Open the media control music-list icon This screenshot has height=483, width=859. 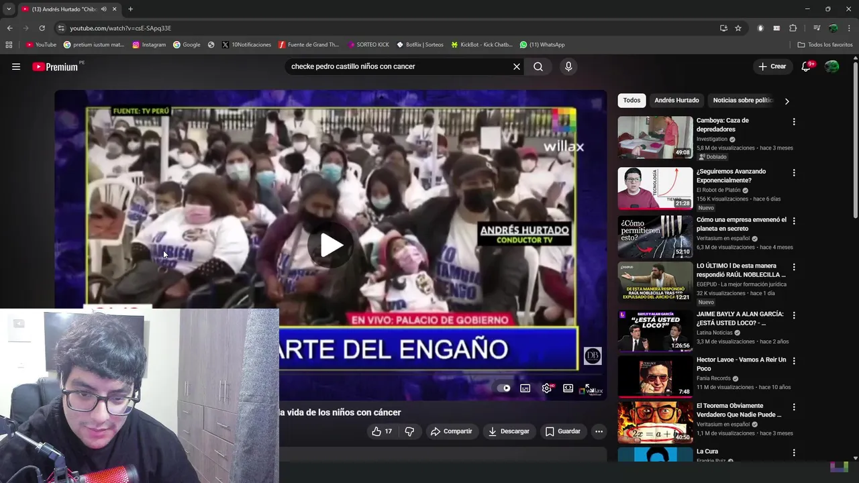[x=816, y=28]
